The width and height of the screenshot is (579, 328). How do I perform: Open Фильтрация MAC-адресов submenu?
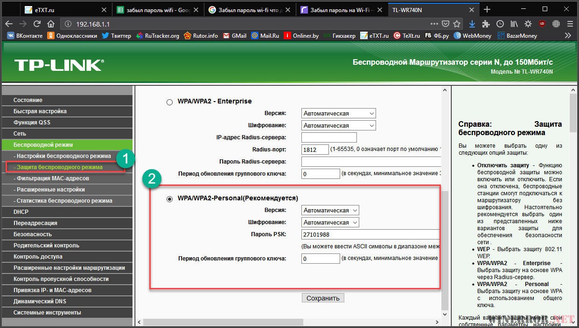click(x=67, y=178)
